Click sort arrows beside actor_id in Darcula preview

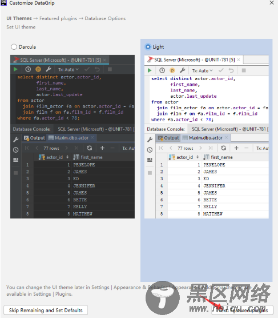tap(67, 157)
